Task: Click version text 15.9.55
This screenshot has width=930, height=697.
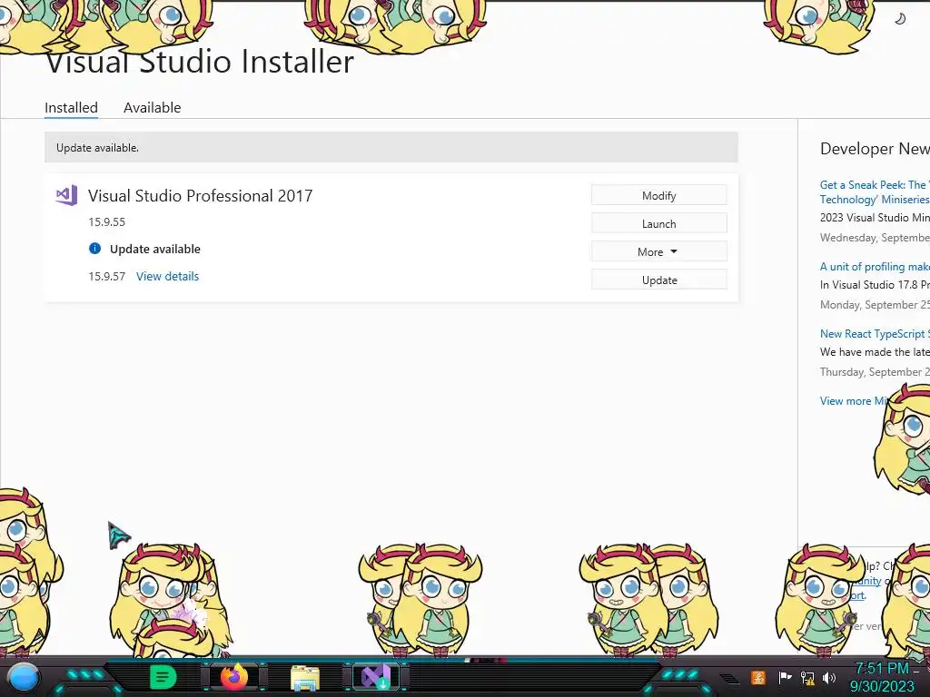Action: click(107, 221)
